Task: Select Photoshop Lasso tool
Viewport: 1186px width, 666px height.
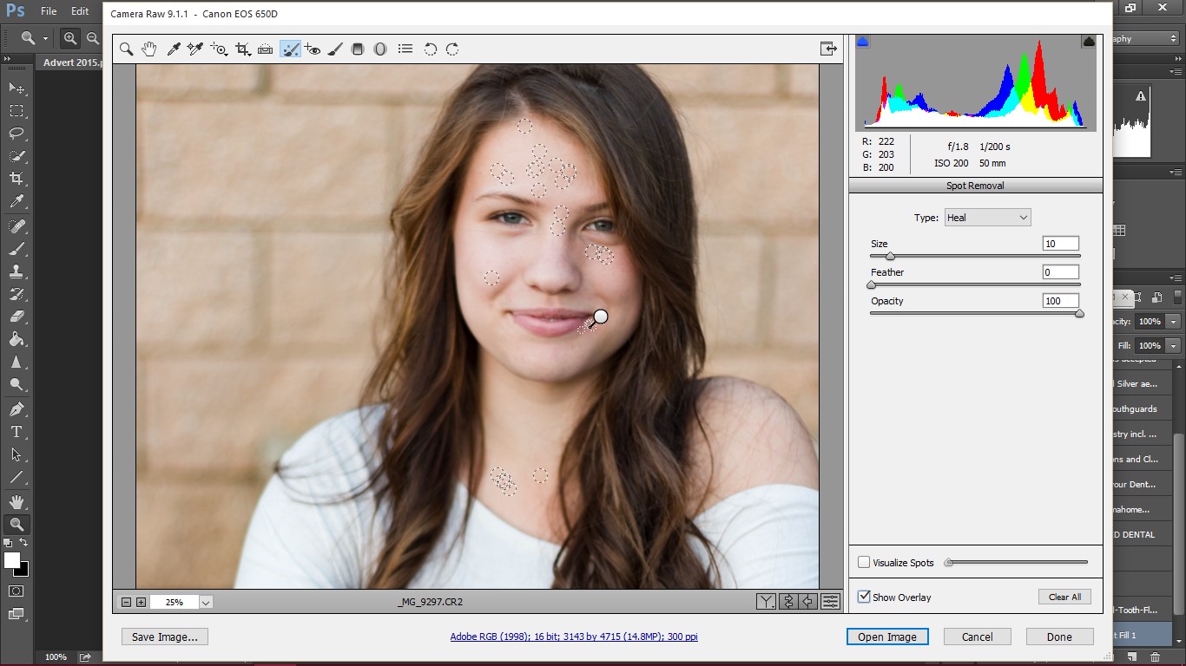Action: [x=16, y=134]
